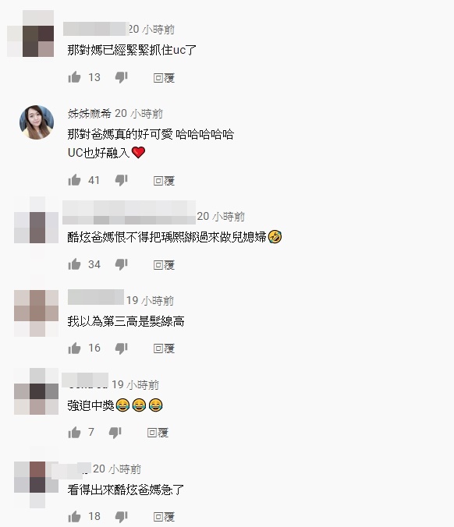The width and height of the screenshot is (454, 527).
Task: Dislike the 強迫中獎 comment
Action: [115, 433]
